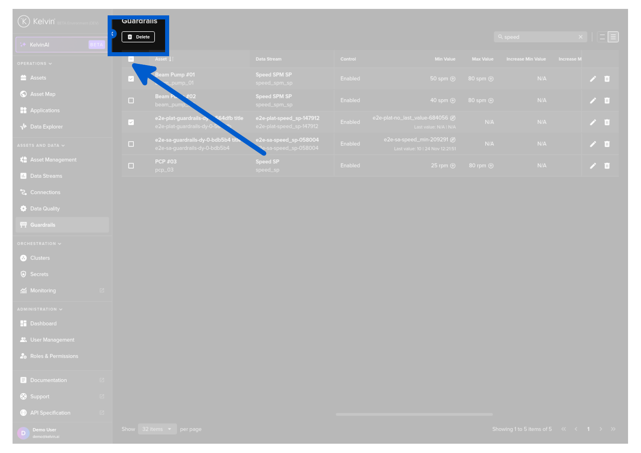Open the KelvinAI beta button
The height and width of the screenshot is (453, 641).
pos(61,44)
